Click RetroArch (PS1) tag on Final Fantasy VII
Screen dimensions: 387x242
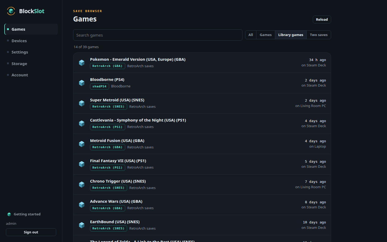[107, 168]
